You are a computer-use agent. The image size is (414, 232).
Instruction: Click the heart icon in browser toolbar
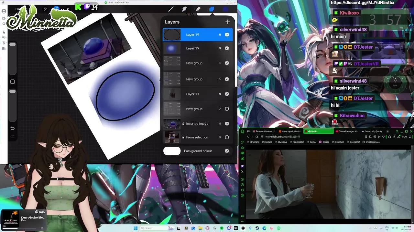click(x=384, y=137)
